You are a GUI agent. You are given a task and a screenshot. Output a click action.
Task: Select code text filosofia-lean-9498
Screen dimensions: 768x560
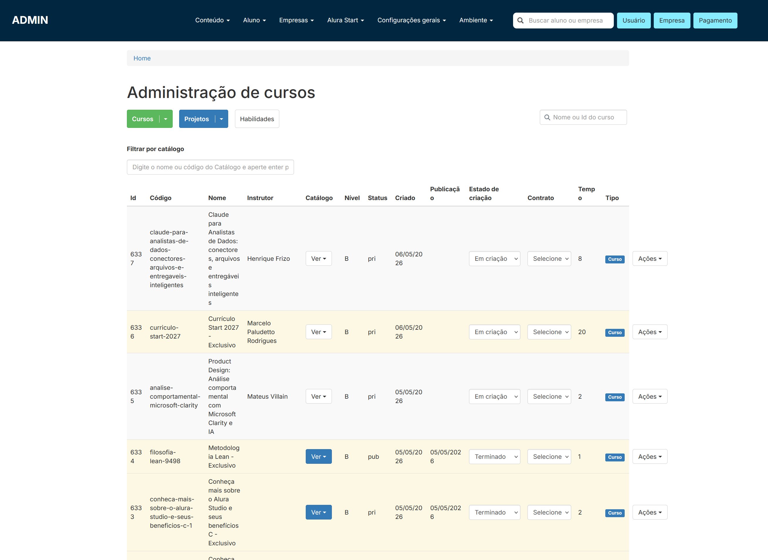[x=165, y=457]
